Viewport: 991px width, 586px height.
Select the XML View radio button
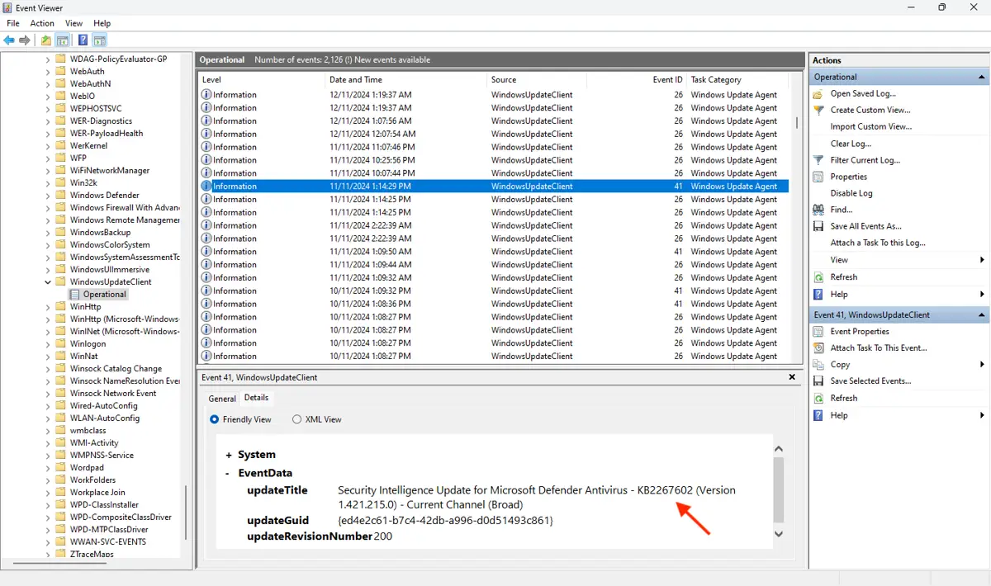[297, 419]
